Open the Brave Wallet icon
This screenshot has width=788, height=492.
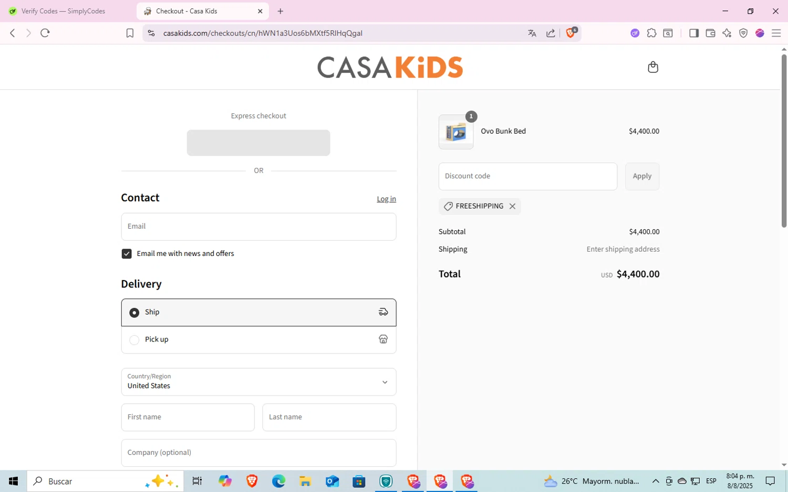[710, 33]
